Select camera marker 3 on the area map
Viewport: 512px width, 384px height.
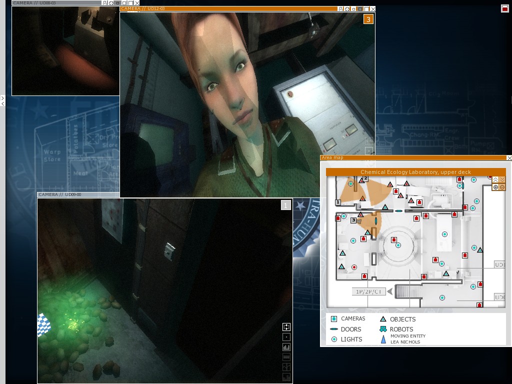353,220
